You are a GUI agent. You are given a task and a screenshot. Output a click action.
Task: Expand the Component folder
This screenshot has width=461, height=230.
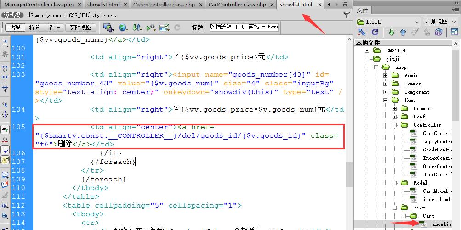pyautogui.click(x=386, y=92)
